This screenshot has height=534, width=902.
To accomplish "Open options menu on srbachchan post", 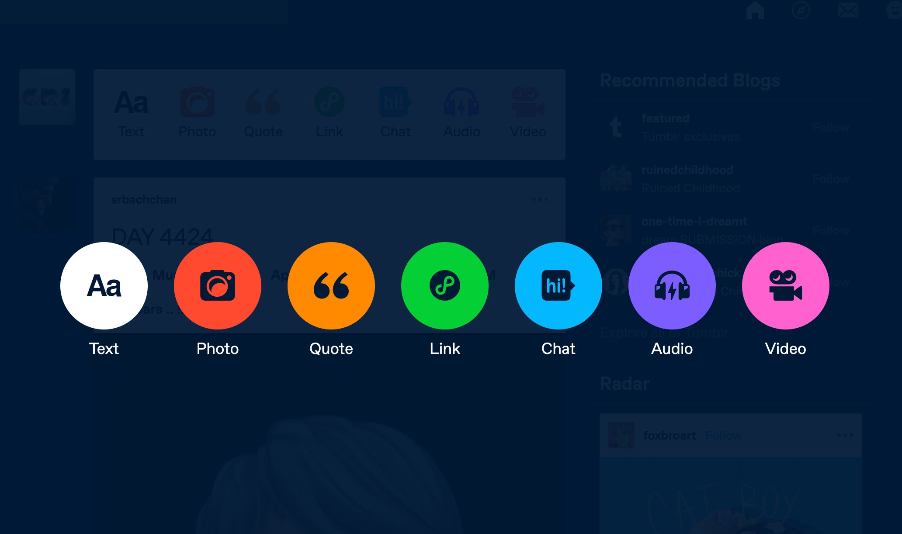I will click(x=540, y=199).
